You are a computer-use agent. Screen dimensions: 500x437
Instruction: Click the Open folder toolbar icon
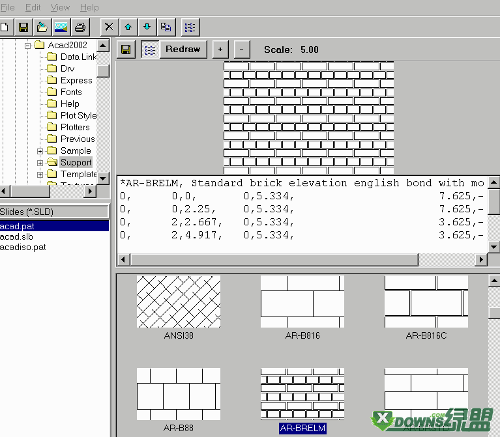coord(42,27)
